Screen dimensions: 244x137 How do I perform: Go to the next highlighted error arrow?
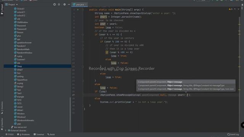coord(238,9)
